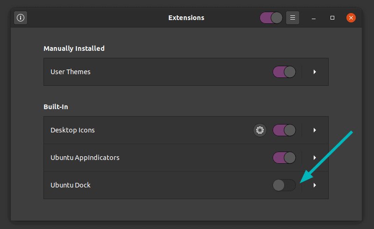This screenshot has height=229, width=374.
Task: Select the Ubuntu AppIndicators row label
Action: (x=85, y=158)
